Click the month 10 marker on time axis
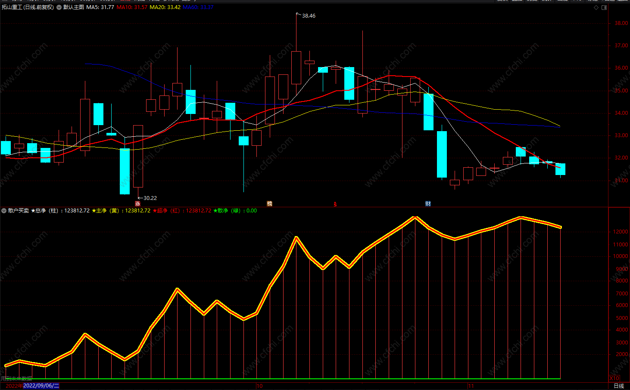The width and height of the screenshot is (630, 390). click(259, 386)
